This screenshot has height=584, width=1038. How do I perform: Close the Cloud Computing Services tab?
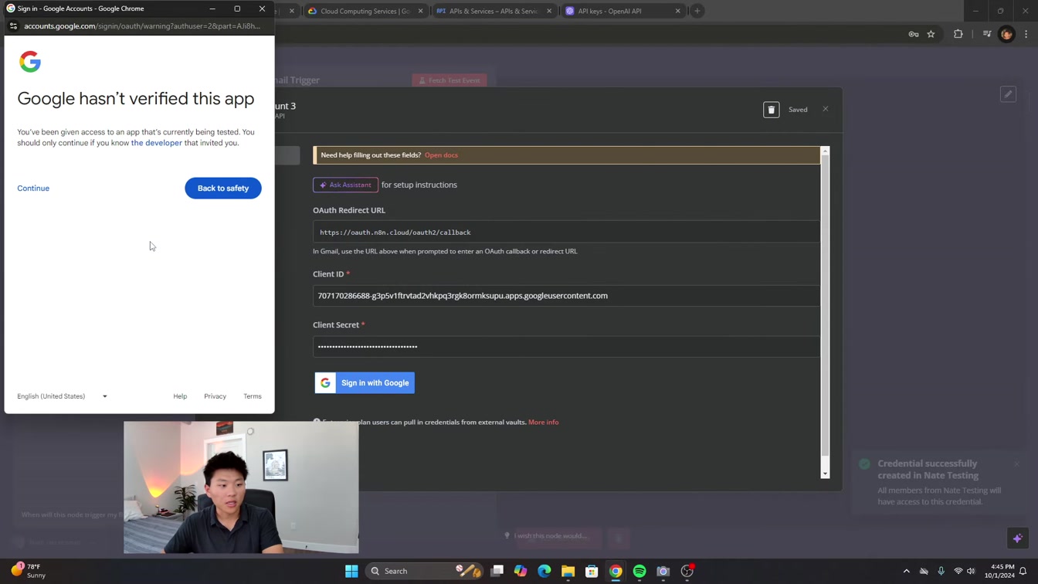click(420, 11)
